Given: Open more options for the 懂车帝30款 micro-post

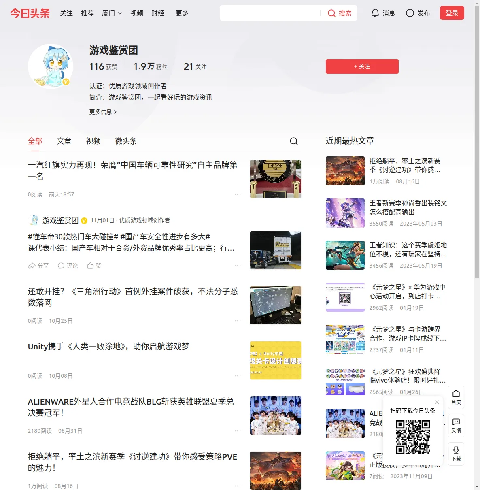Looking at the screenshot, I should (x=238, y=266).
